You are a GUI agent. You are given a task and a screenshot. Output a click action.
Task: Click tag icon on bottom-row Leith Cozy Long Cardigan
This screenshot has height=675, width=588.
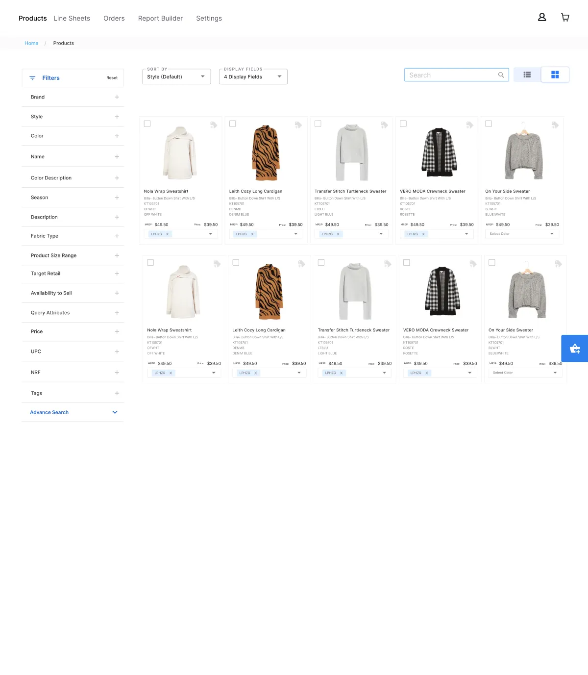tap(301, 264)
